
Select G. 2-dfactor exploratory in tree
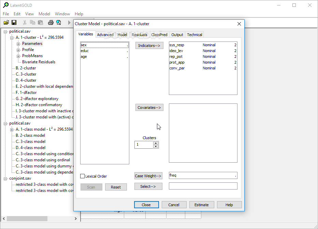37,99
